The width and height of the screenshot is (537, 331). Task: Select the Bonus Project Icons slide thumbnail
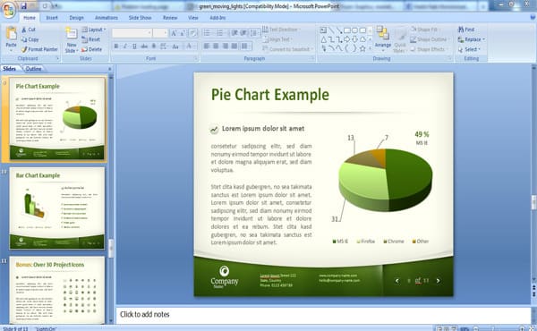pos(57,290)
